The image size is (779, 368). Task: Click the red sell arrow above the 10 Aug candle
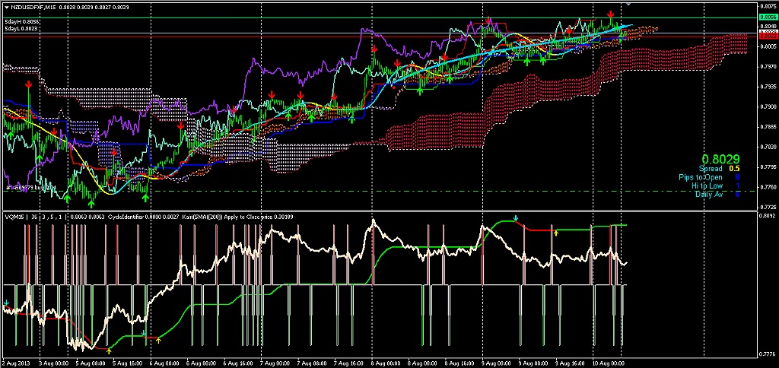(x=611, y=14)
